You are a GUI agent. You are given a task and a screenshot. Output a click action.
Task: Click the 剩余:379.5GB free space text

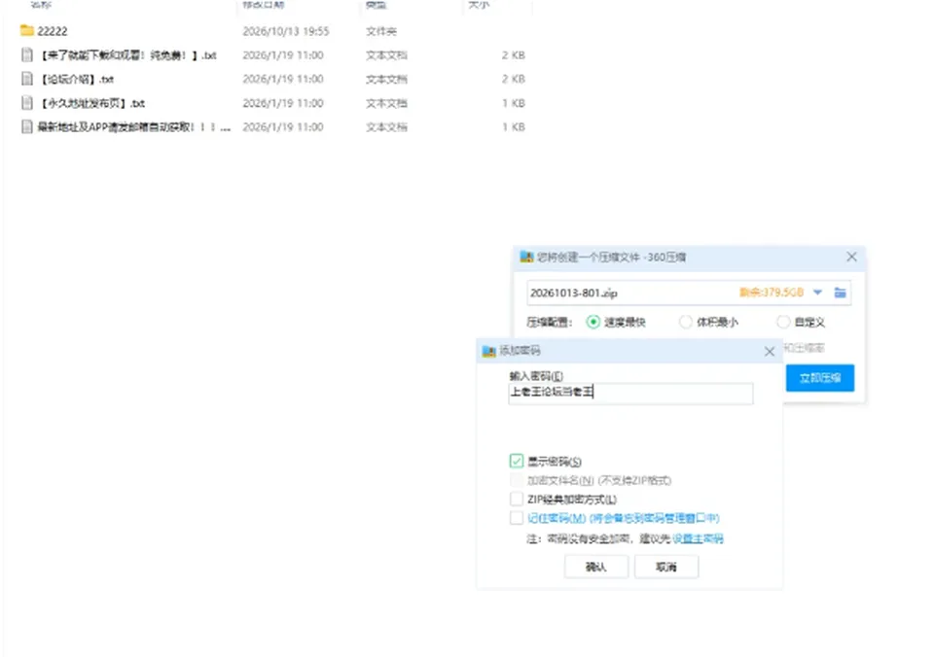point(772,293)
